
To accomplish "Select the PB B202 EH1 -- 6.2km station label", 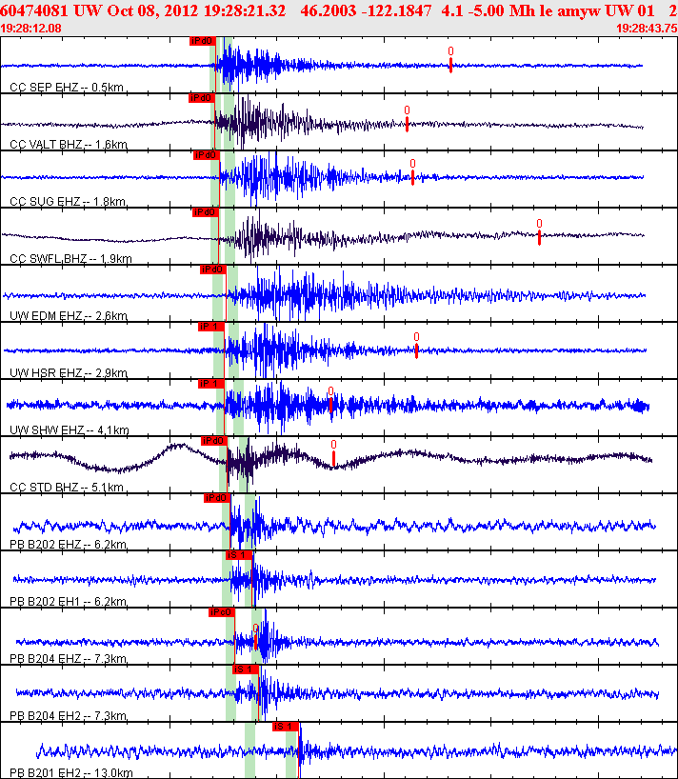I will coord(68,602).
